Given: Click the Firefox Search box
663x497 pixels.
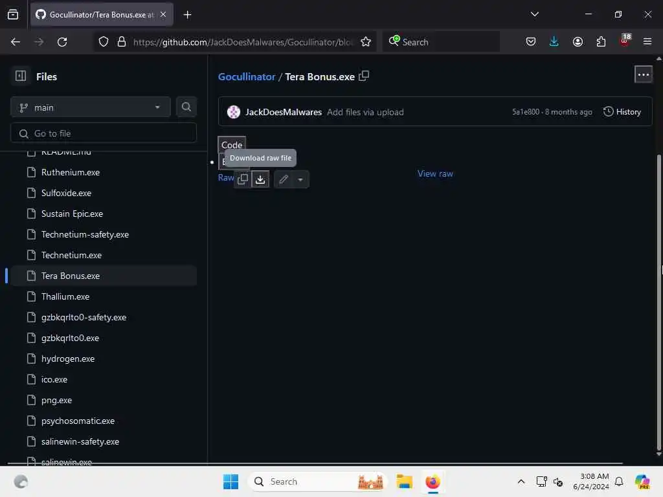Looking at the screenshot, I should [441, 42].
